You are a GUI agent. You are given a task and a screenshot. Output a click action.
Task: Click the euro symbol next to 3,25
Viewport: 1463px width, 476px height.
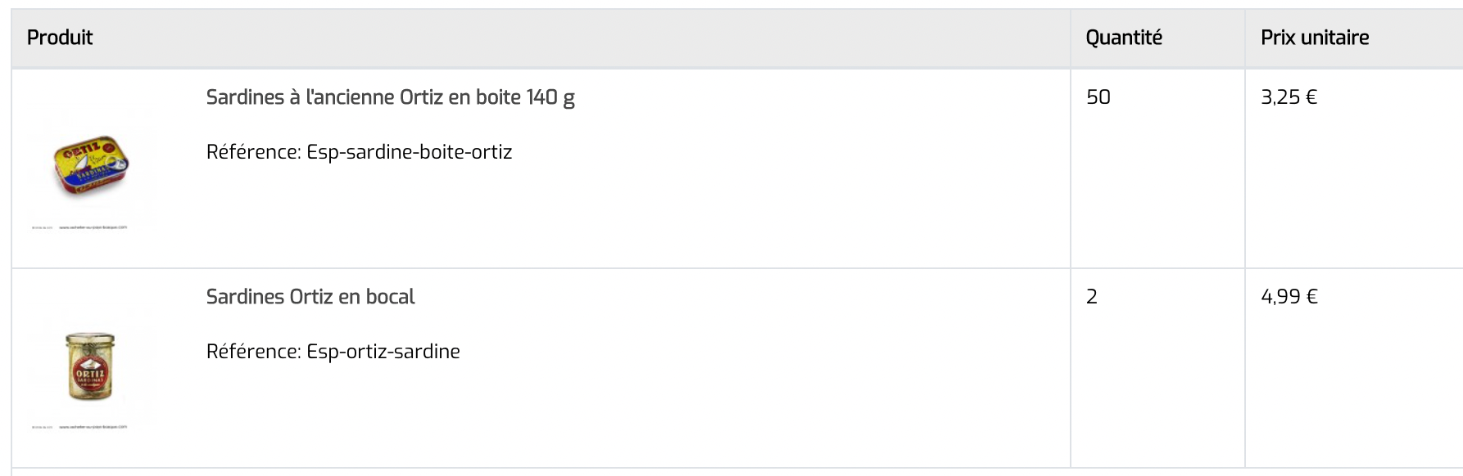tap(1311, 97)
